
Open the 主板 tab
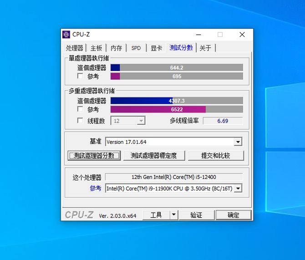96,48
